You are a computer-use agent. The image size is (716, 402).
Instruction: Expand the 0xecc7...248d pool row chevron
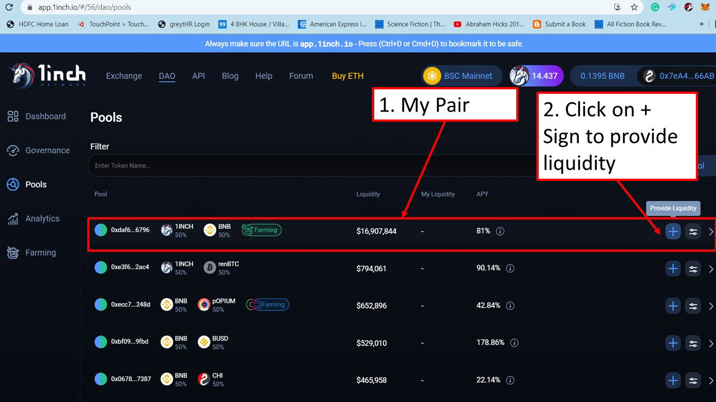(x=711, y=306)
